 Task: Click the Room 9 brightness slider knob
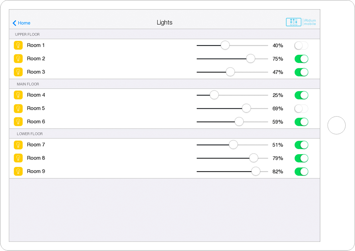(x=255, y=171)
